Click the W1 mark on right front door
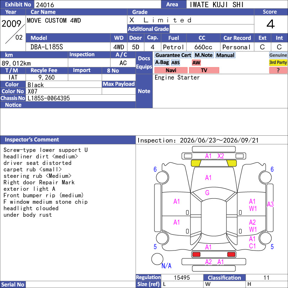 coord(253,209)
